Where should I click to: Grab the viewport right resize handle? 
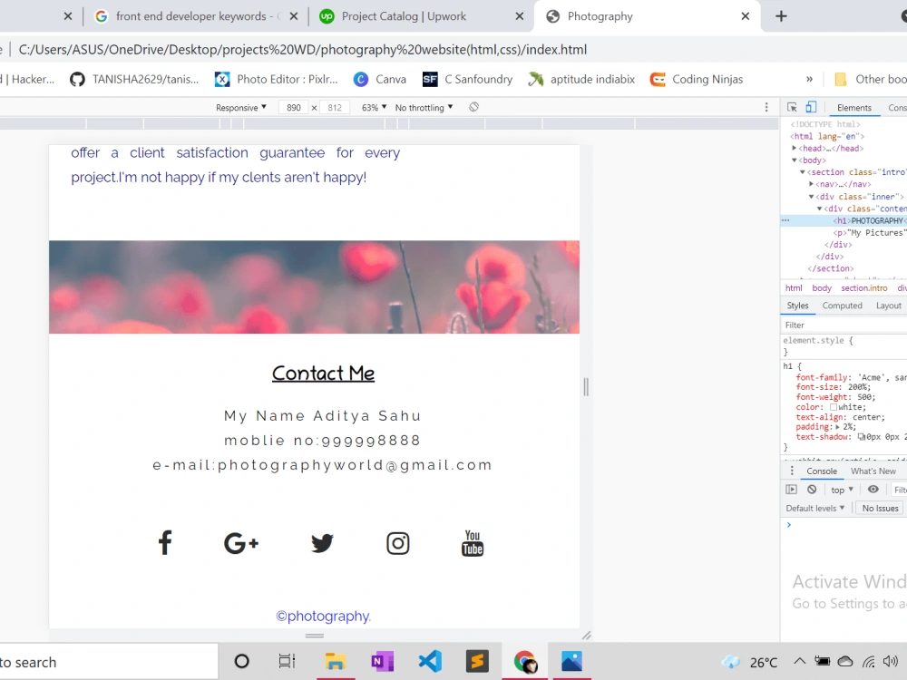point(586,387)
